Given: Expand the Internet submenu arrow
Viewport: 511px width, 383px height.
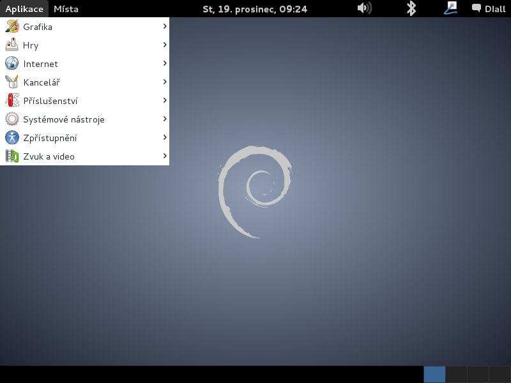Looking at the screenshot, I should coord(165,63).
